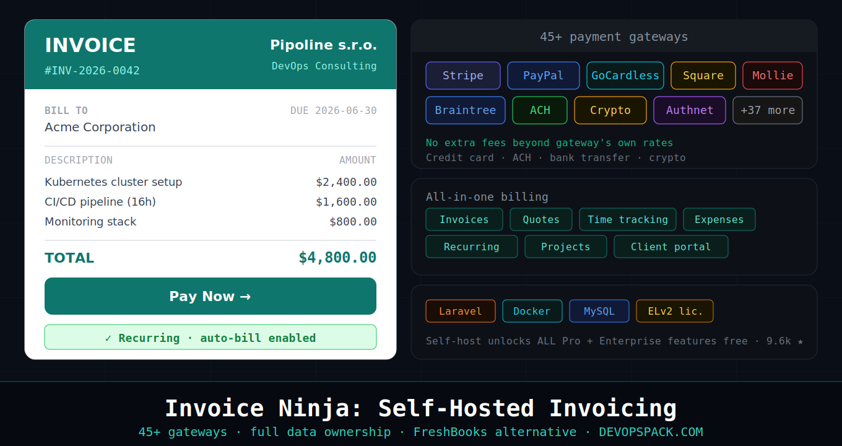Viewport: 842px width, 446px height.
Task: Select the Authnet gateway chip
Action: 690,110
